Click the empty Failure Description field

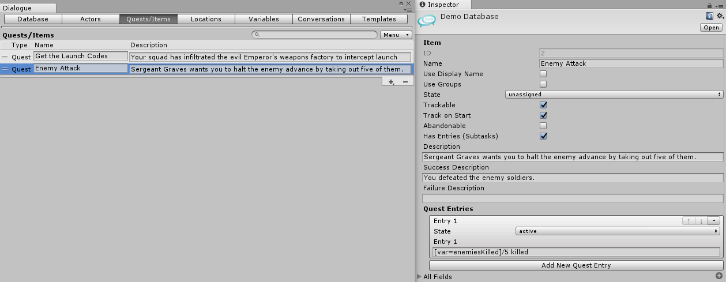click(x=573, y=198)
